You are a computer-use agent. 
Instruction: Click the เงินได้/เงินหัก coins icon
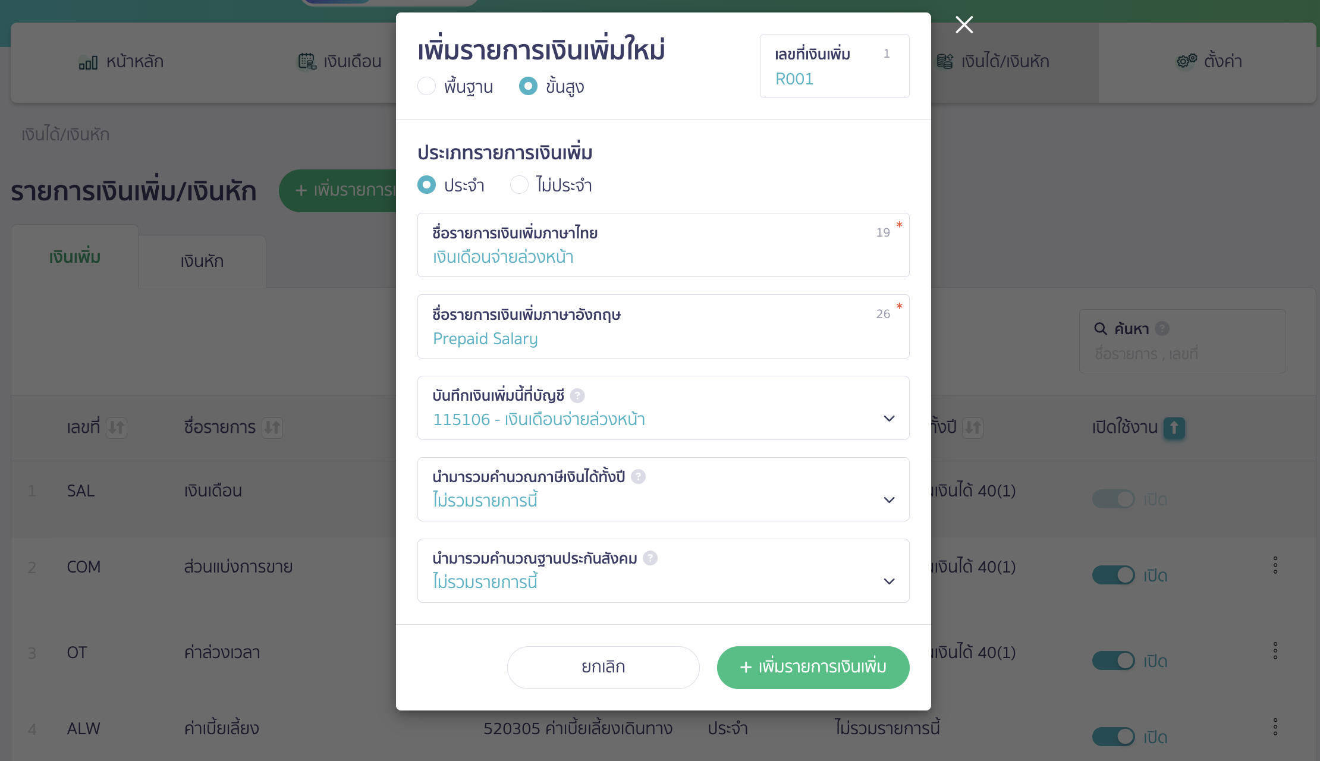point(944,61)
